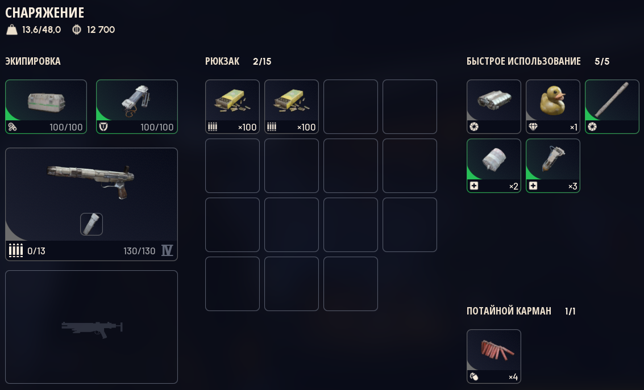Screen dimensions: 644x390
Task: Click the weapon attachment slot under the gun
Action: (x=91, y=224)
